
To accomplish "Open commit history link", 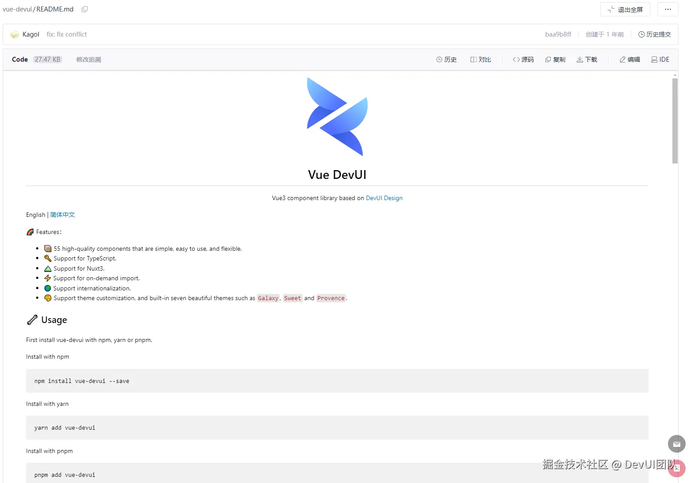I will tap(654, 34).
